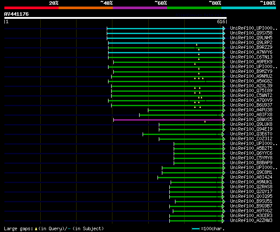280x232 pixels.
Task: Click the orange ~40% color scale segment
Action: [86, 8]
